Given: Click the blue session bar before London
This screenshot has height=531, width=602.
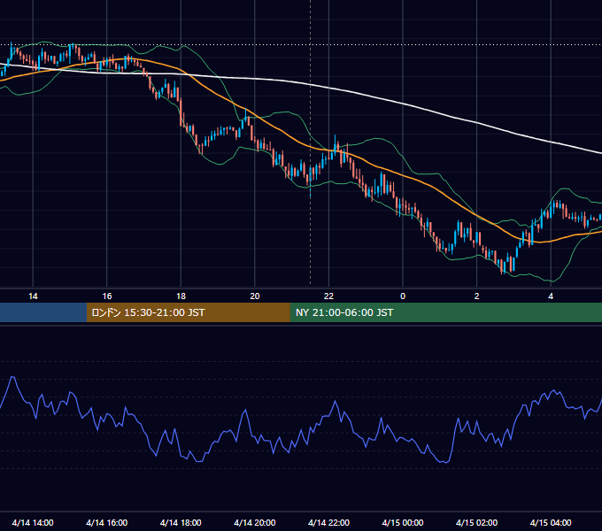Looking at the screenshot, I should tap(43, 312).
